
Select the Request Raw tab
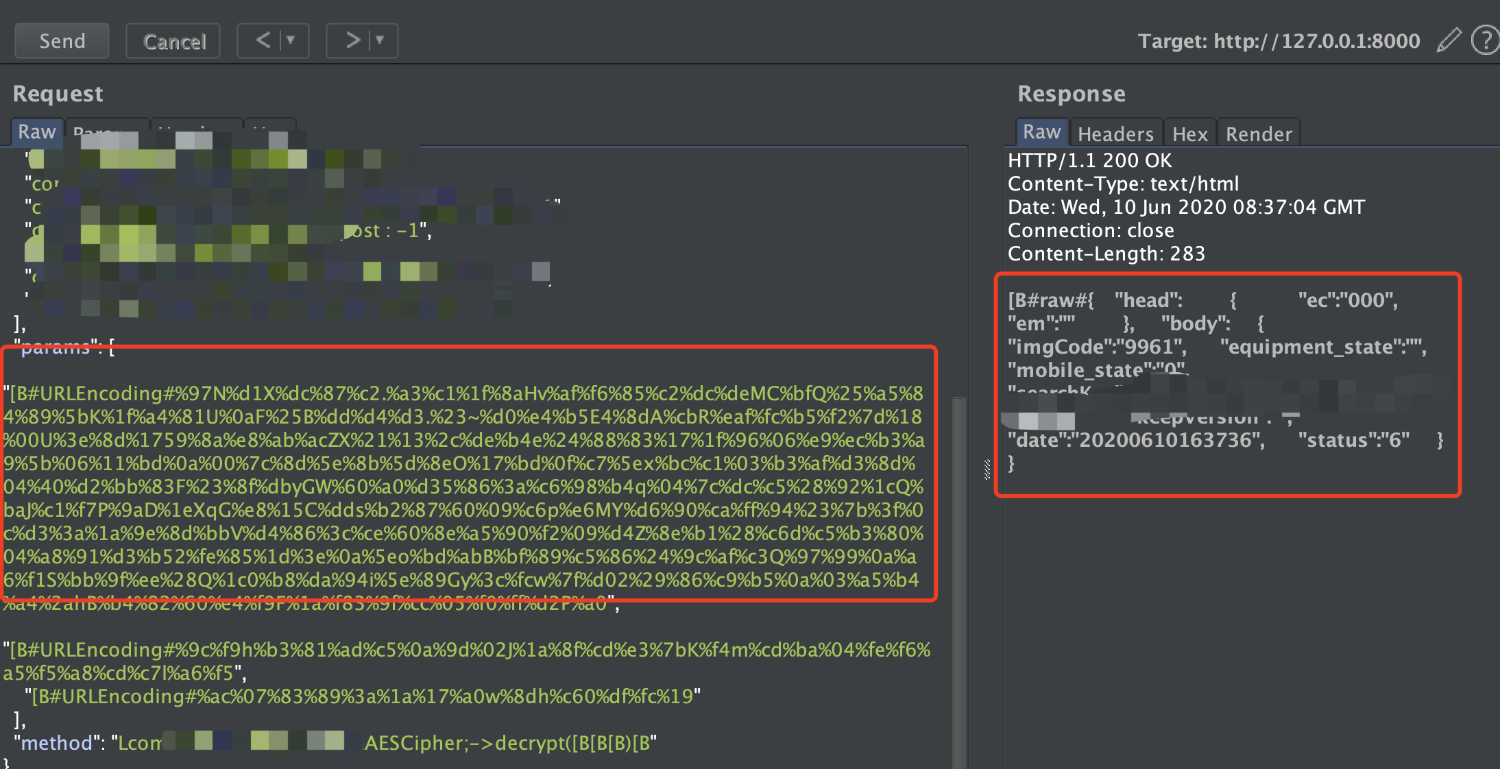tap(36, 132)
